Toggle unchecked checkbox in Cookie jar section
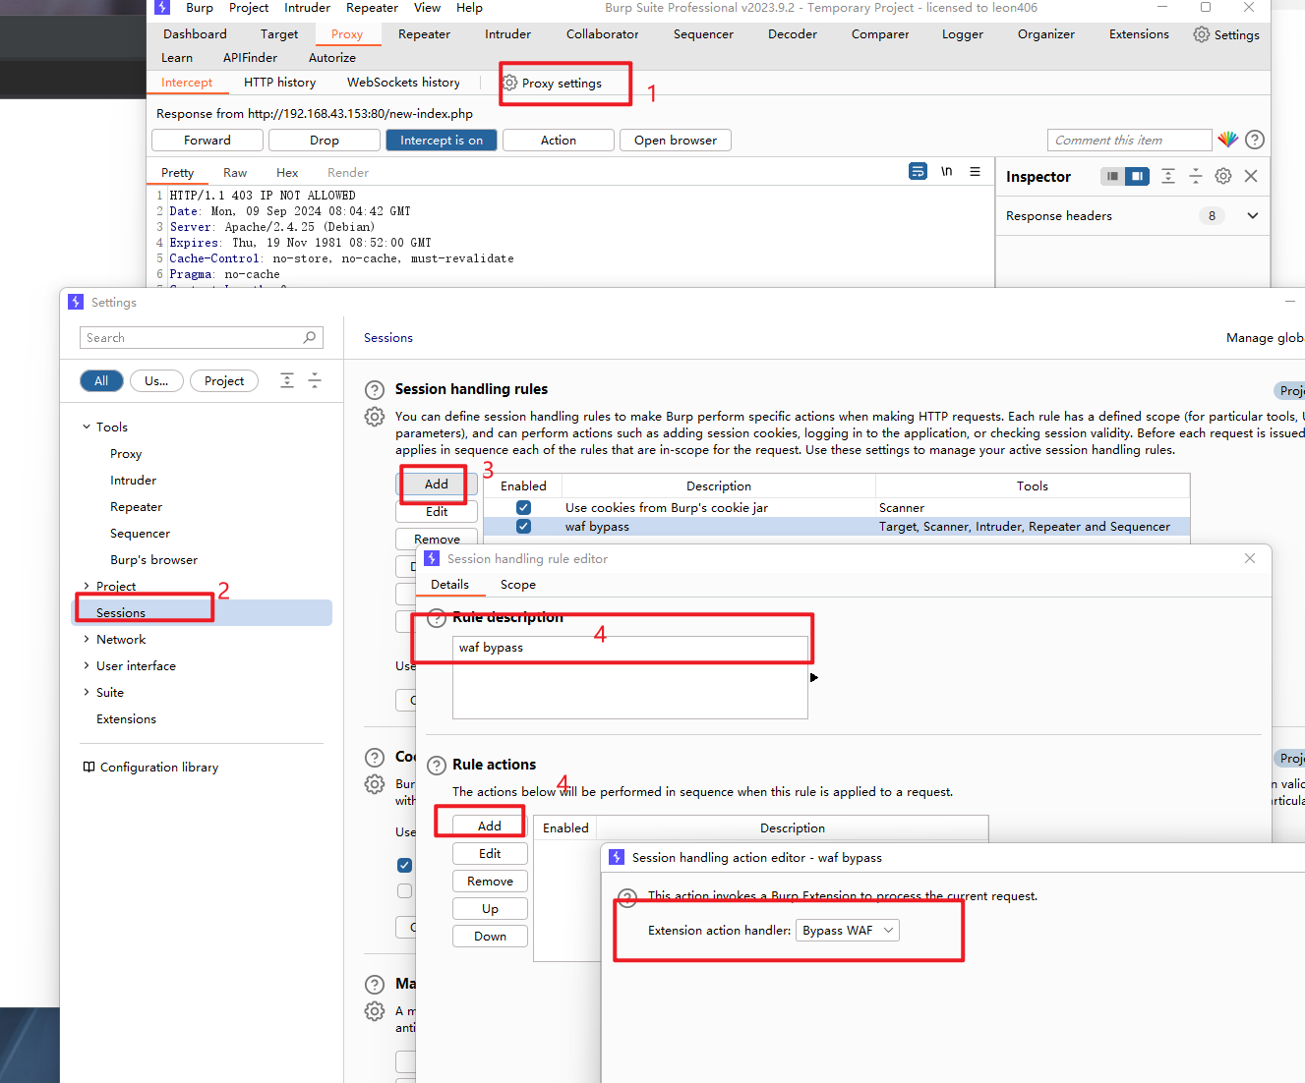 (x=404, y=890)
